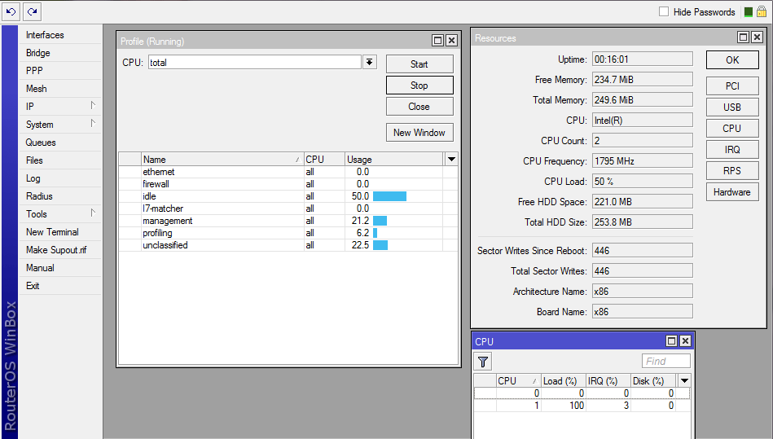Close the CPU window
773x439 pixels.
[x=685, y=341]
